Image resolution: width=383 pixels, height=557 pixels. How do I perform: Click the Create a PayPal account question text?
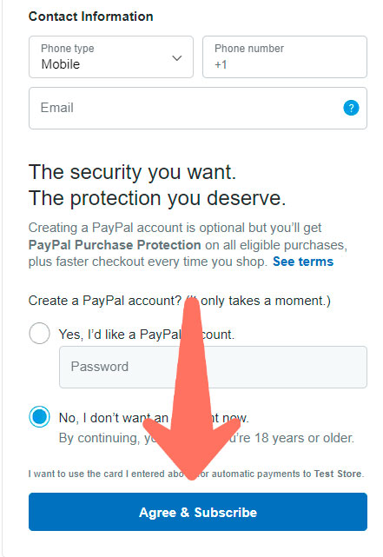click(179, 301)
